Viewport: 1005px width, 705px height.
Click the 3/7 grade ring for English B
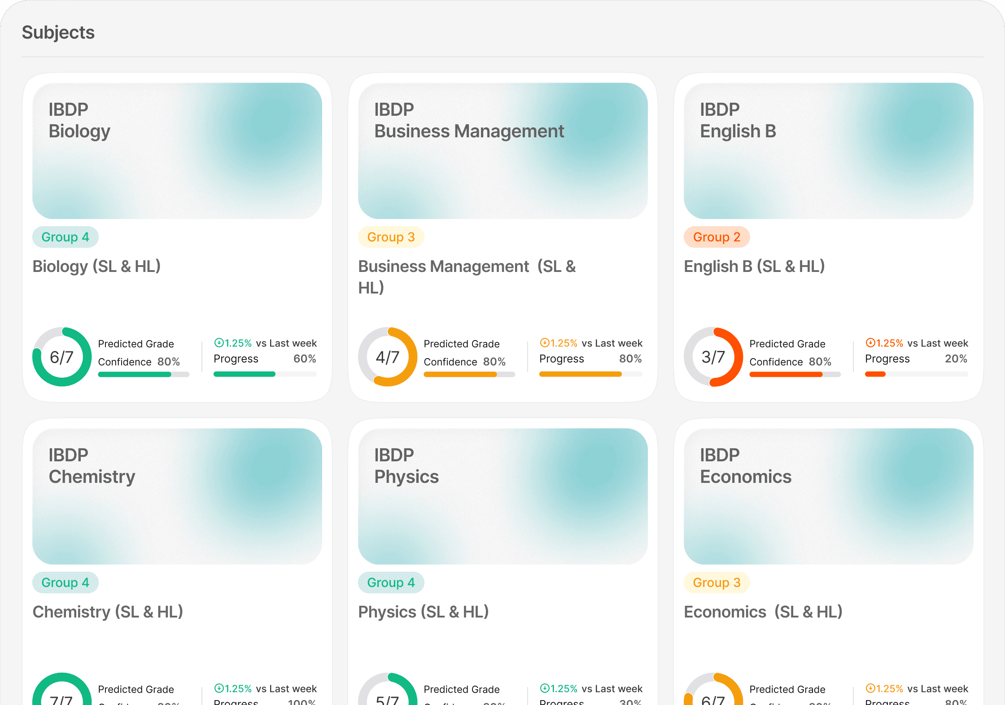pos(713,357)
